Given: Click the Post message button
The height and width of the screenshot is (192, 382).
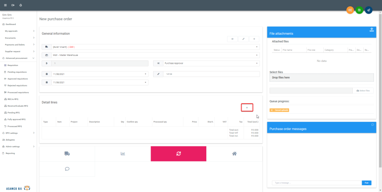Looking at the screenshot, I should coord(366,183).
